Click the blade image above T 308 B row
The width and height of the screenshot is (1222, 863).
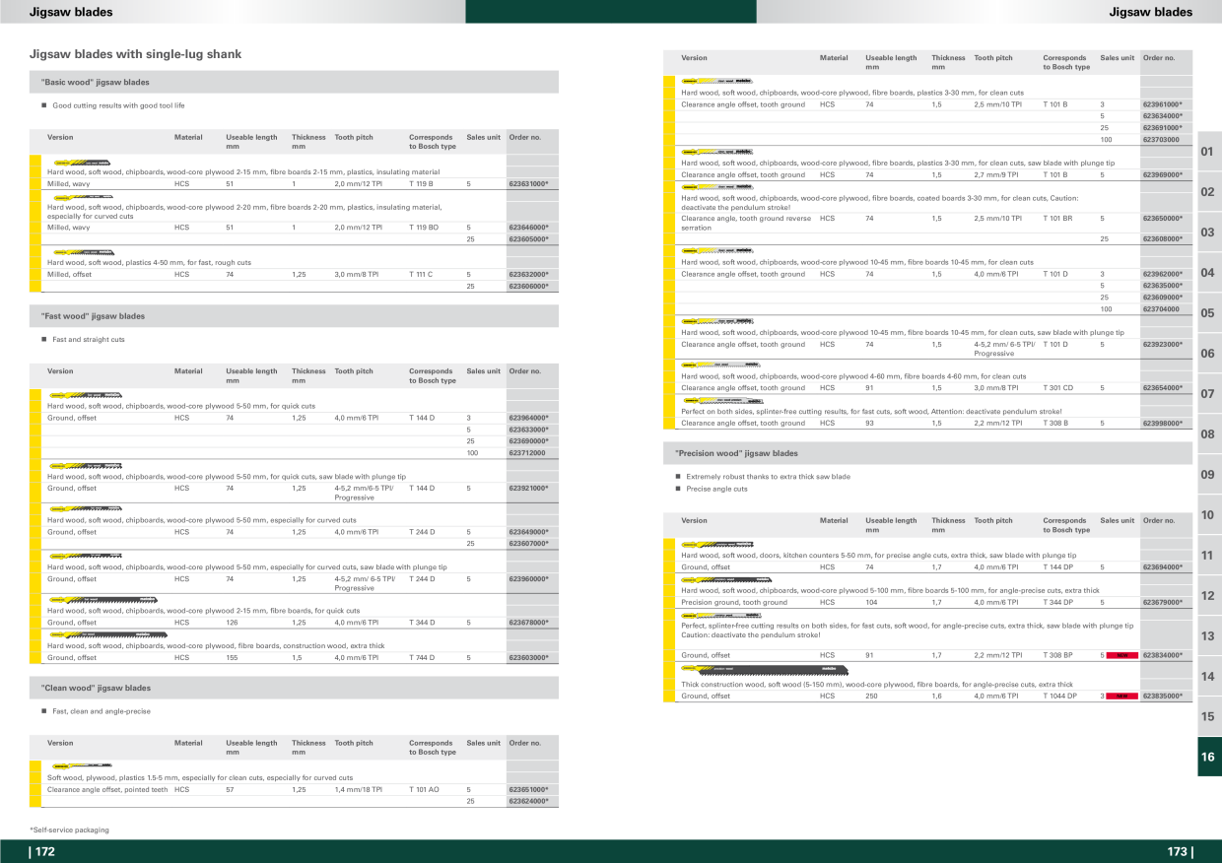(x=722, y=401)
